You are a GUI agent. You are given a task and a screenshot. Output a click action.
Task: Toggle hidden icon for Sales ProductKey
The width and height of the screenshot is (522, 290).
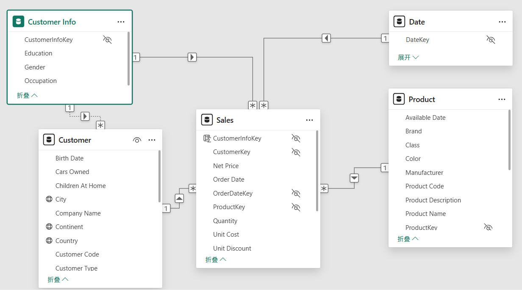(x=296, y=207)
